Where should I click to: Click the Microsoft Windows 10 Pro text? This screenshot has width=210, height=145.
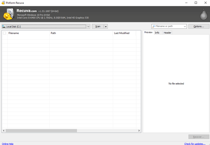pos(33,15)
